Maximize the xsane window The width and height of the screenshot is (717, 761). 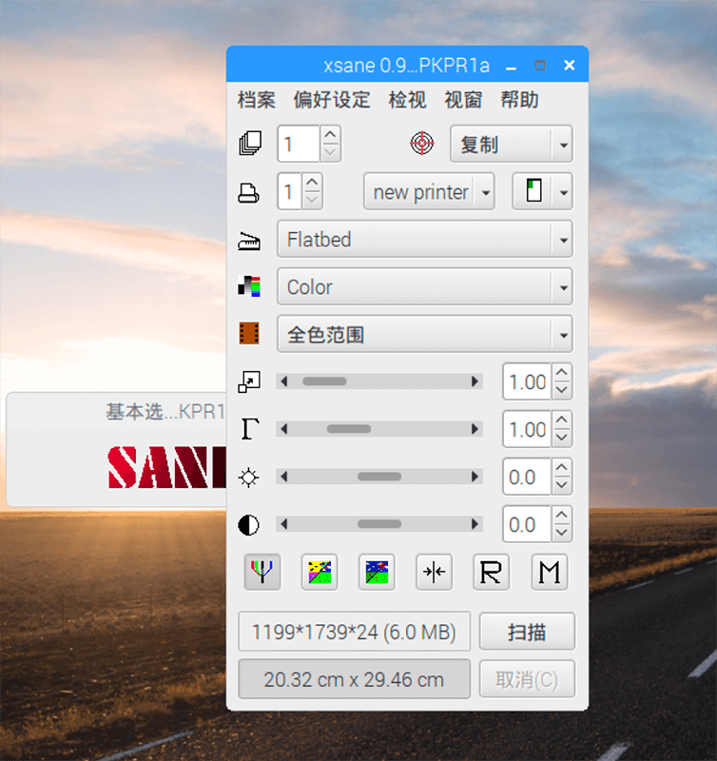(540, 66)
